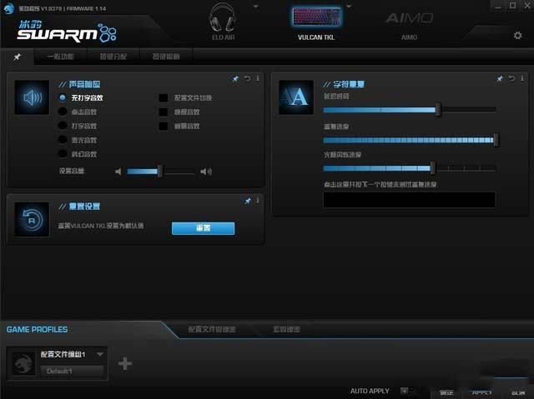Click the OK button left of APPLY

pos(446,392)
